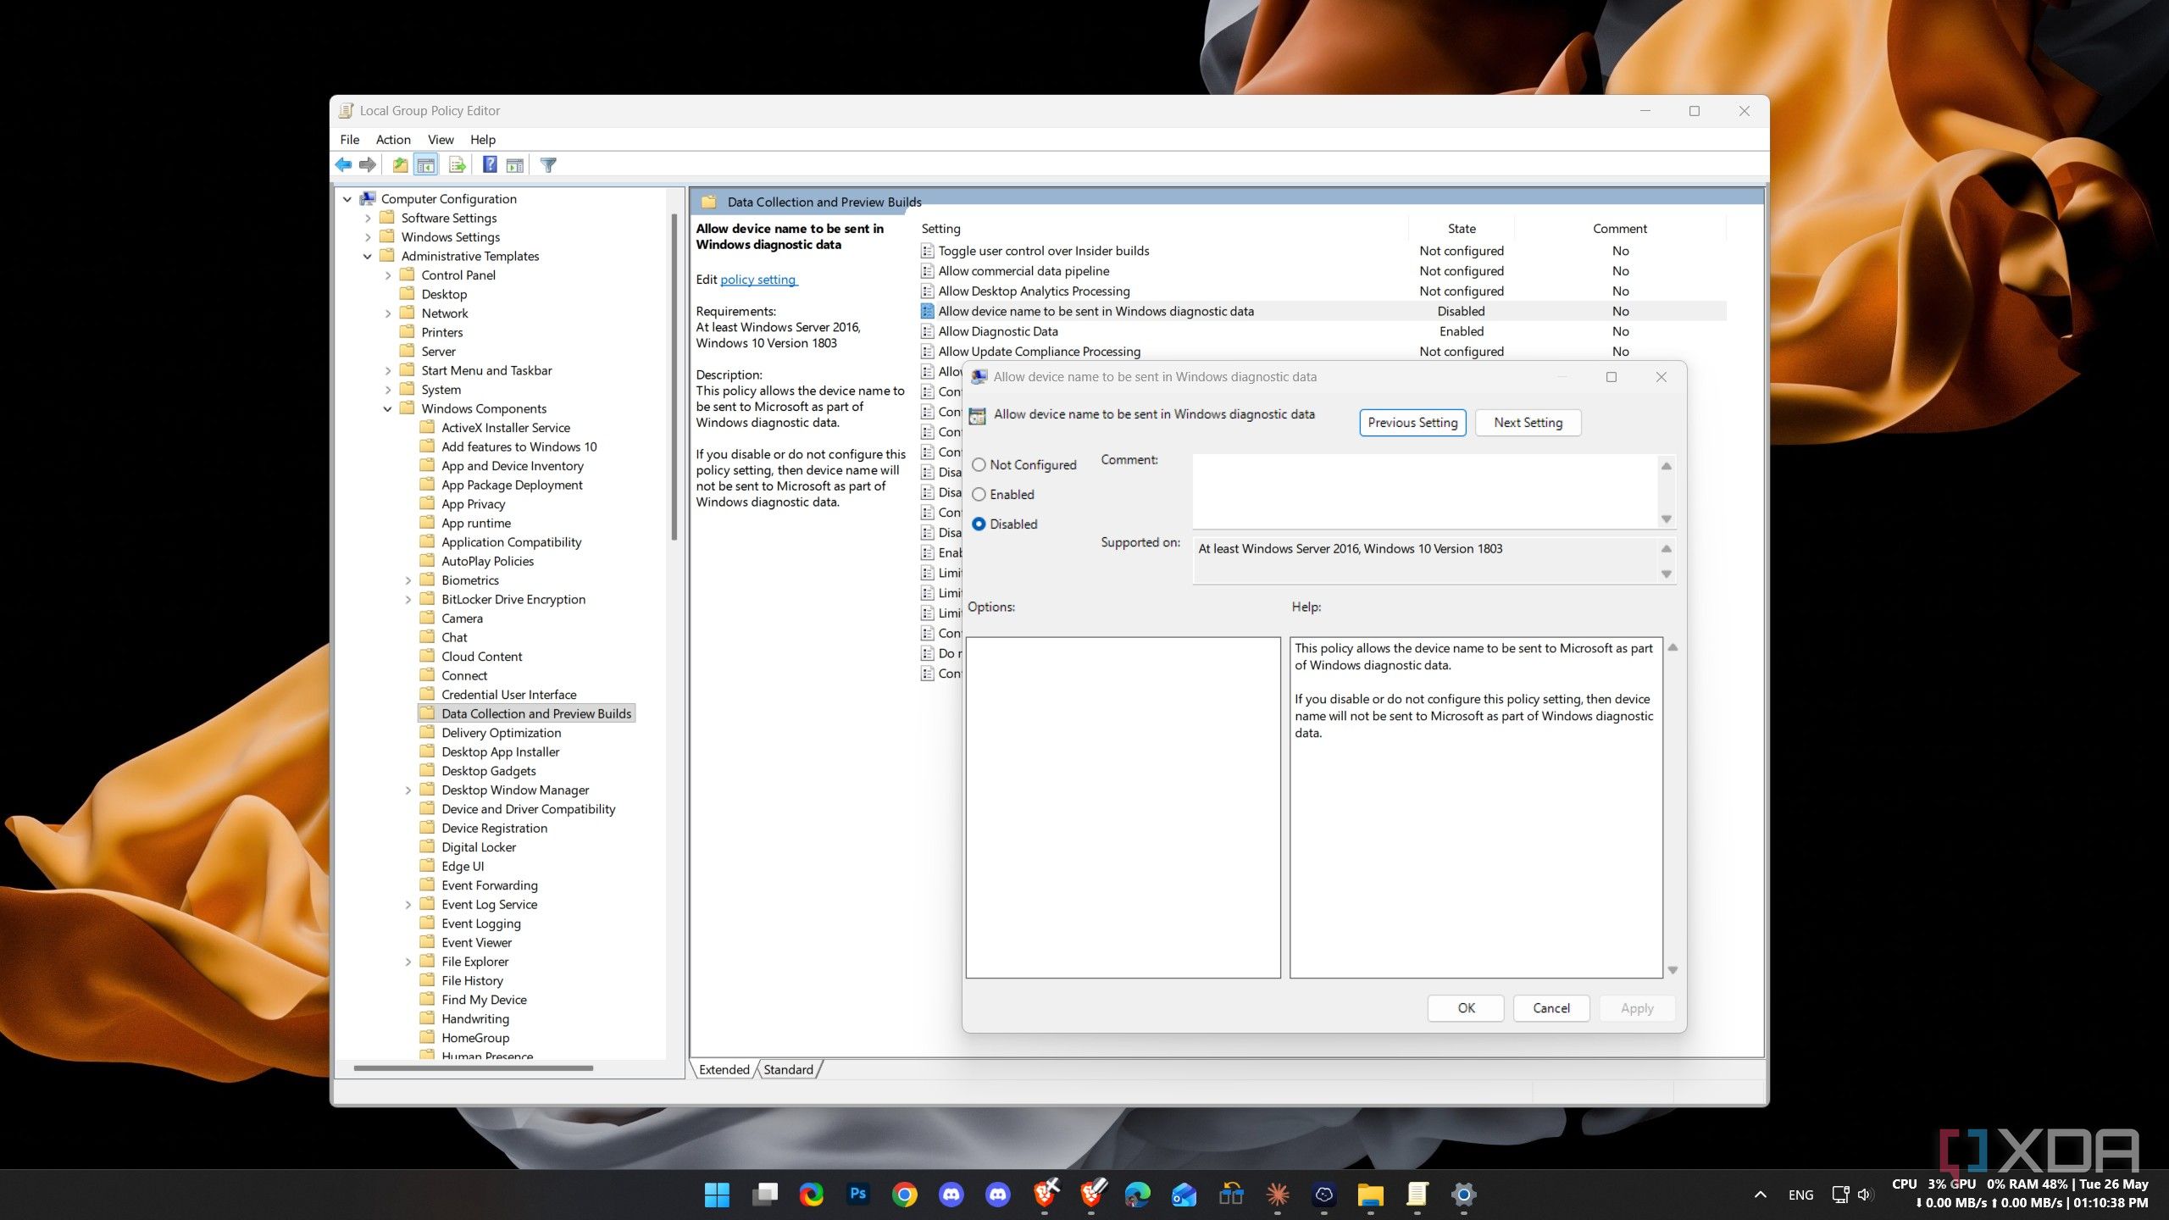
Task: Select the Allow commercial data pipeline setting
Action: tap(1023, 271)
